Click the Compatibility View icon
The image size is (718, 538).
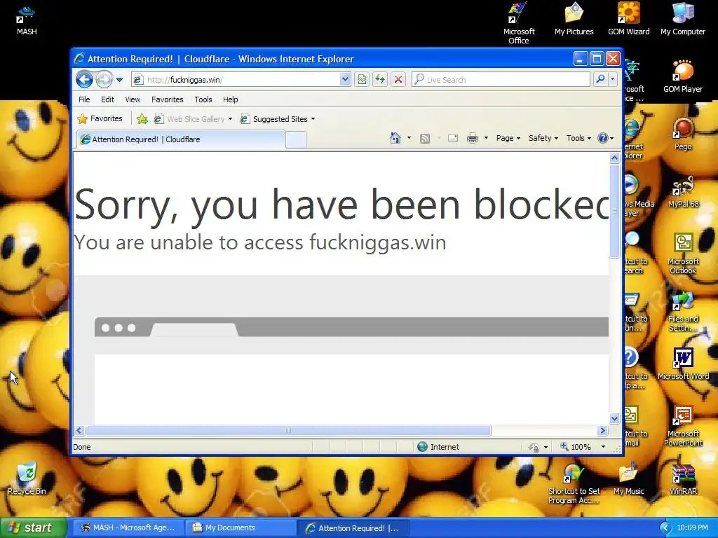coord(362,80)
